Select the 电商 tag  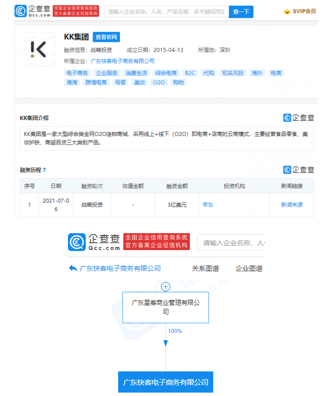(276, 73)
